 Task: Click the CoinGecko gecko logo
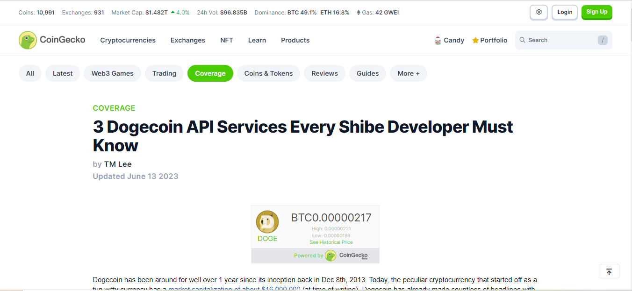pyautogui.click(x=28, y=40)
